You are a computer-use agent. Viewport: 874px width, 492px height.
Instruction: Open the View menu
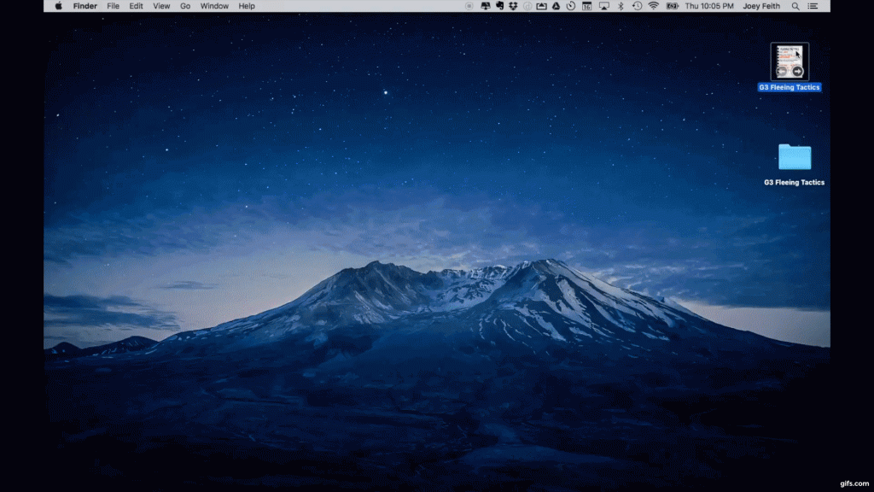(161, 6)
